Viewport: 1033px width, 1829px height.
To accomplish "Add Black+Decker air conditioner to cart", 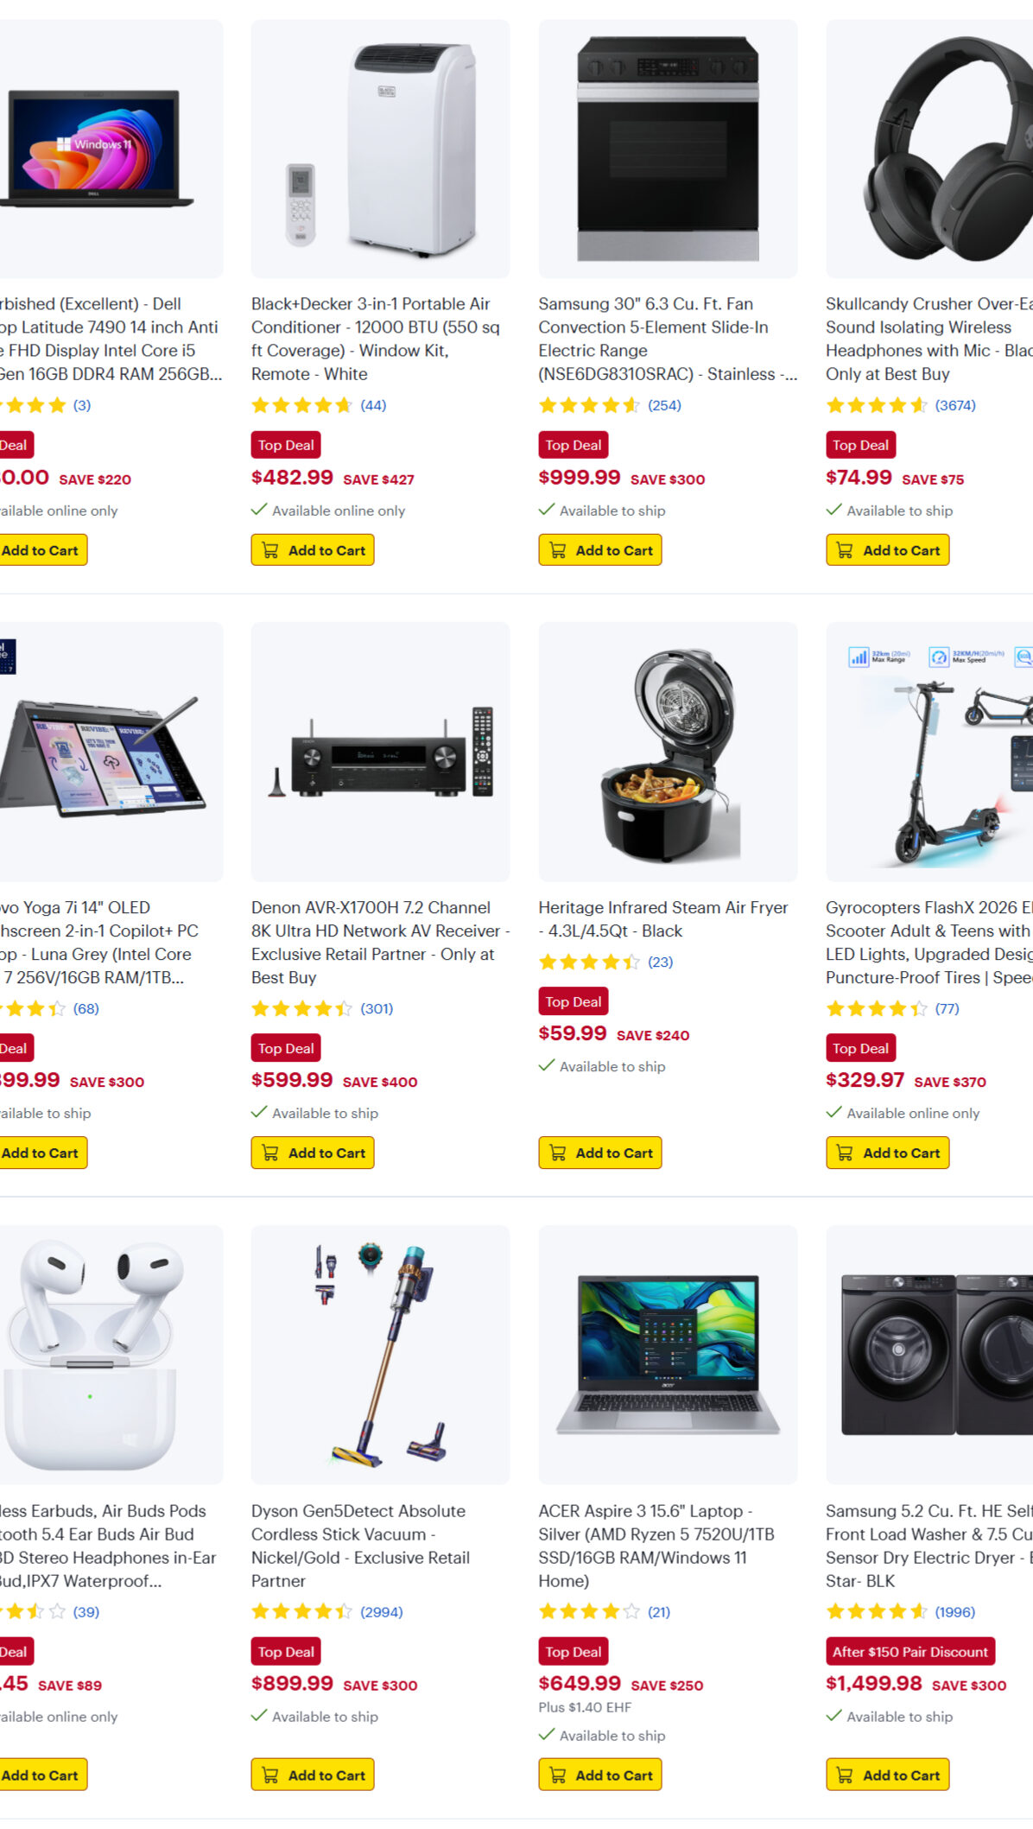I will click(313, 550).
